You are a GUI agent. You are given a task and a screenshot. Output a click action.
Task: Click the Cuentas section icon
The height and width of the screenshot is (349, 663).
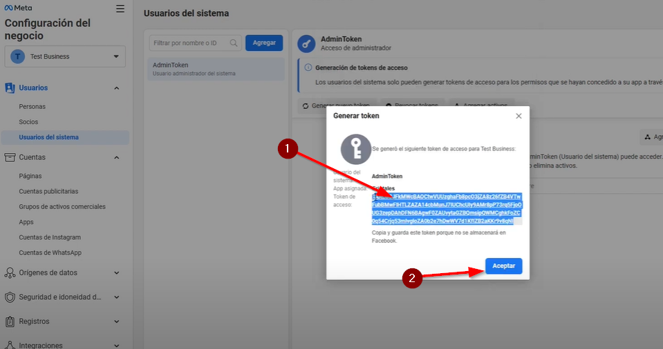pyautogui.click(x=10, y=157)
